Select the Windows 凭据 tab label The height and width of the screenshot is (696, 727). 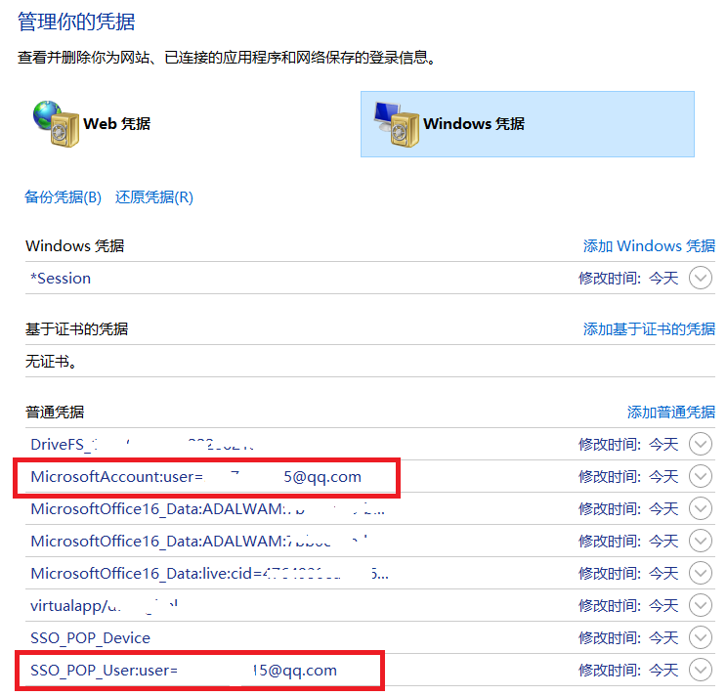[474, 124]
